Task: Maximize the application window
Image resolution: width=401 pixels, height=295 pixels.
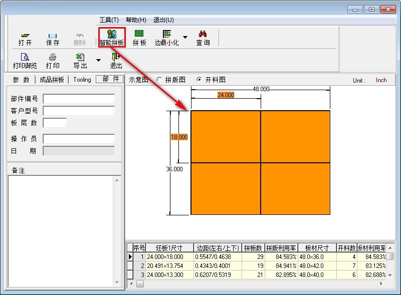Action: point(371,10)
